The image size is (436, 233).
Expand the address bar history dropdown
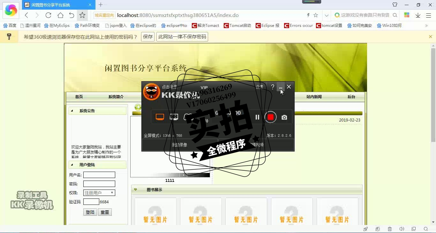pyautogui.click(x=326, y=15)
